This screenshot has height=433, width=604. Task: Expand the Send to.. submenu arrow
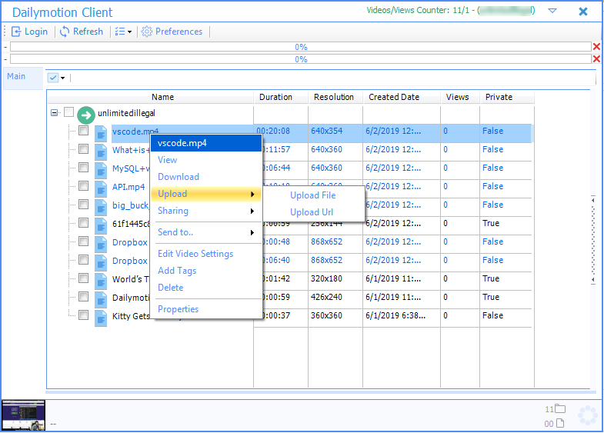click(x=252, y=232)
